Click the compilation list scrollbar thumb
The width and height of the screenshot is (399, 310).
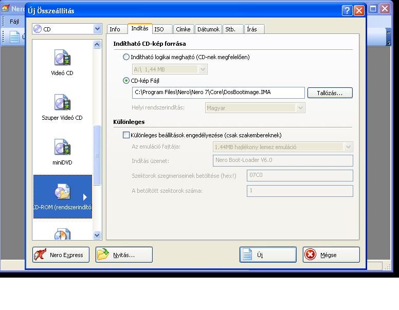[97, 155]
